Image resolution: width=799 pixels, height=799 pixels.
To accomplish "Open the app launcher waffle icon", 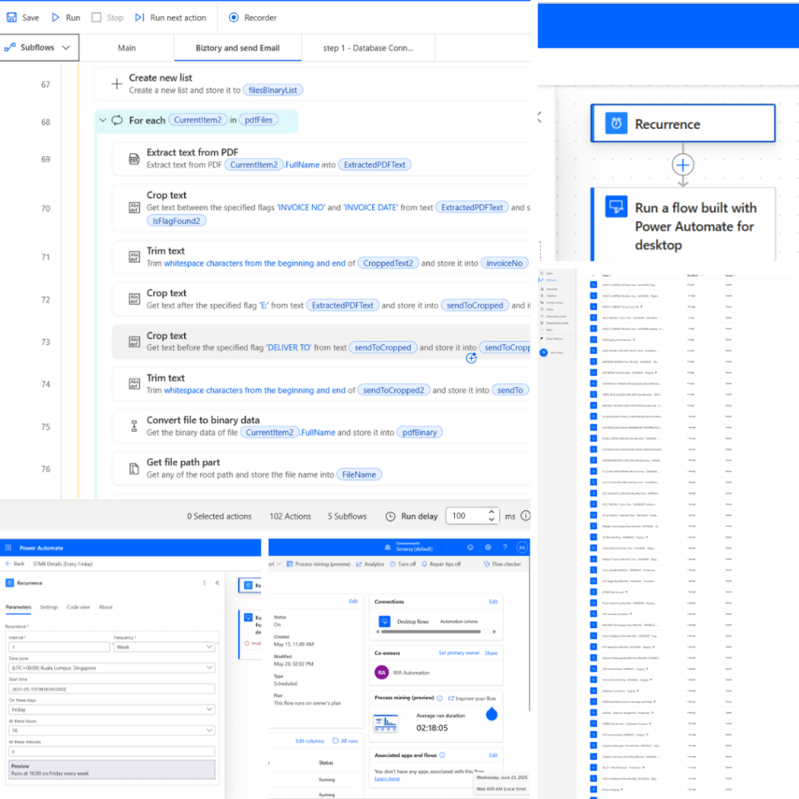I will pyautogui.click(x=7, y=548).
